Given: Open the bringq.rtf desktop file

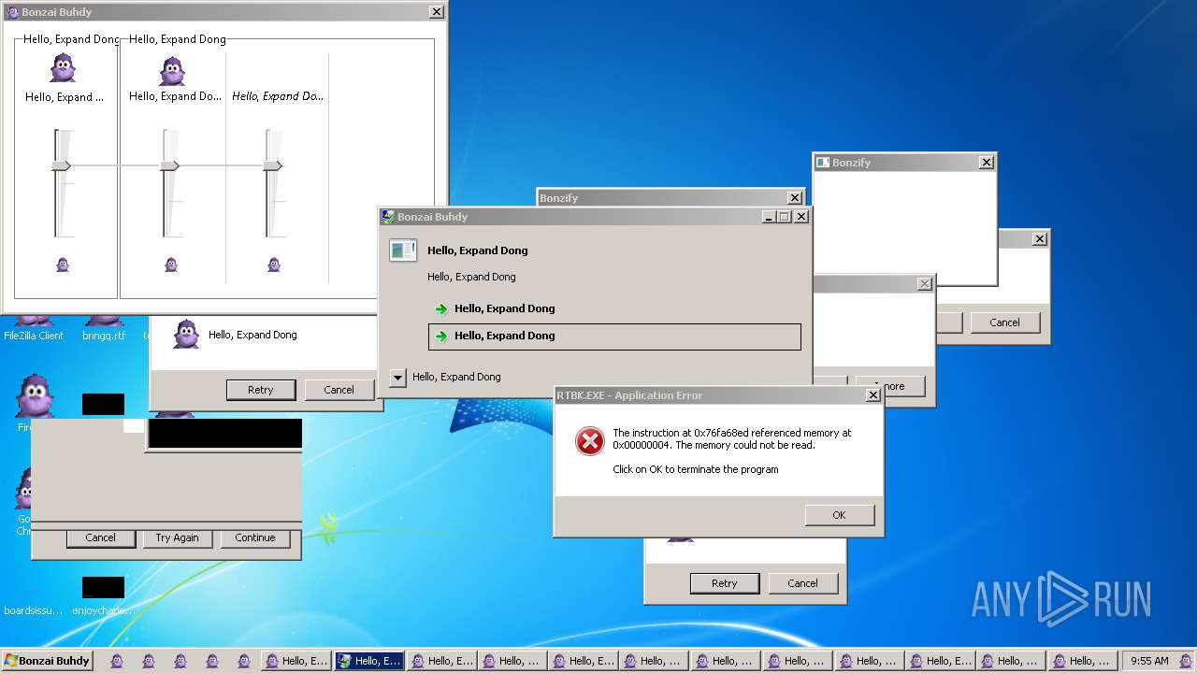Looking at the screenshot, I should tap(103, 327).
